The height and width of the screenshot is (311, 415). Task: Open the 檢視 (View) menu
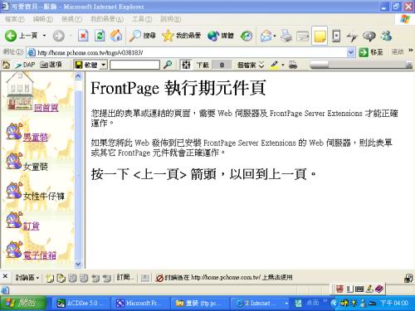point(71,19)
